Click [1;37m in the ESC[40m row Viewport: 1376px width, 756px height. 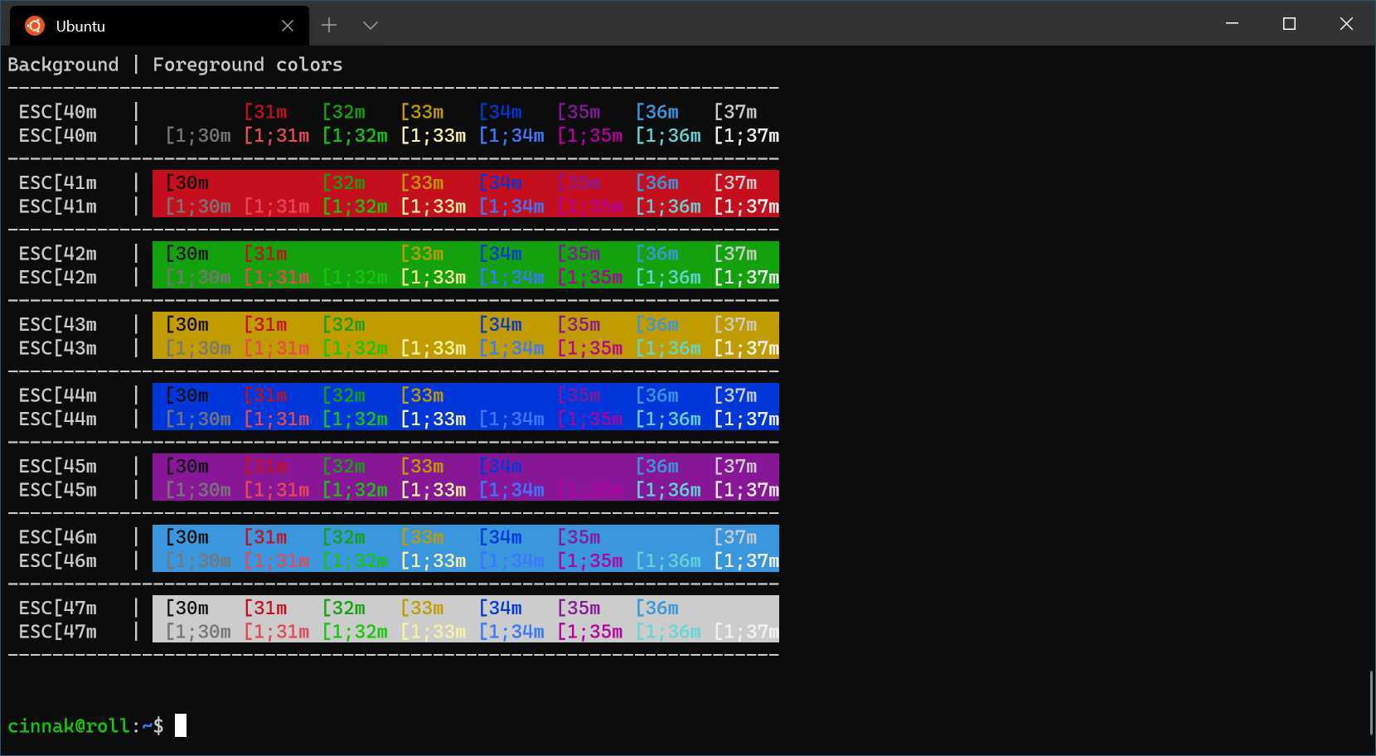746,136
